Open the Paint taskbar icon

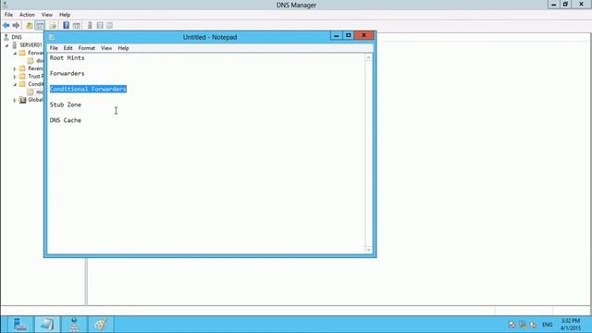101,325
